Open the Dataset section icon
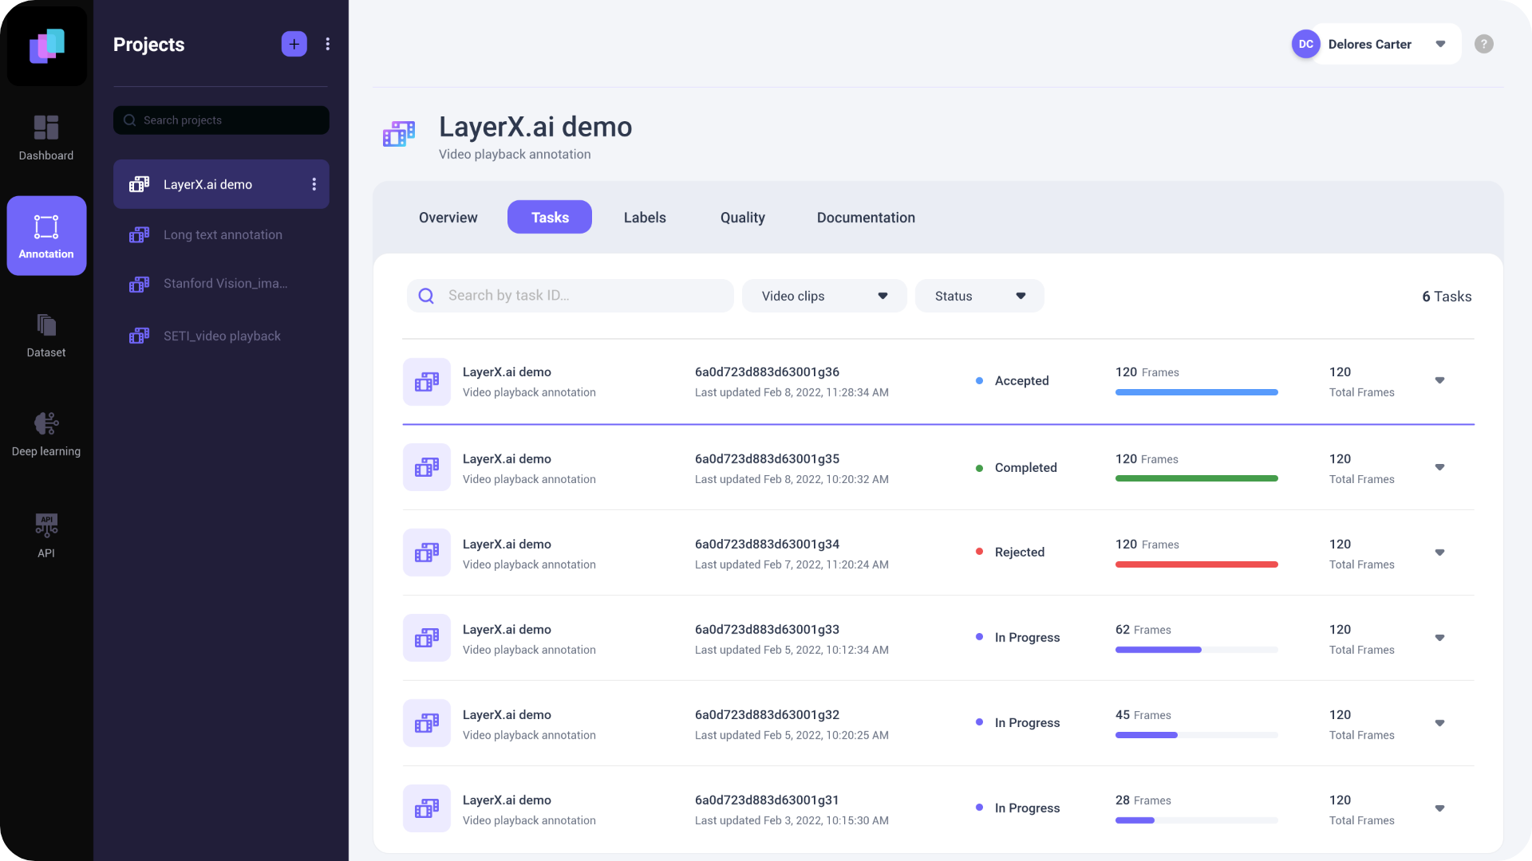This screenshot has height=861, width=1532. click(x=46, y=335)
